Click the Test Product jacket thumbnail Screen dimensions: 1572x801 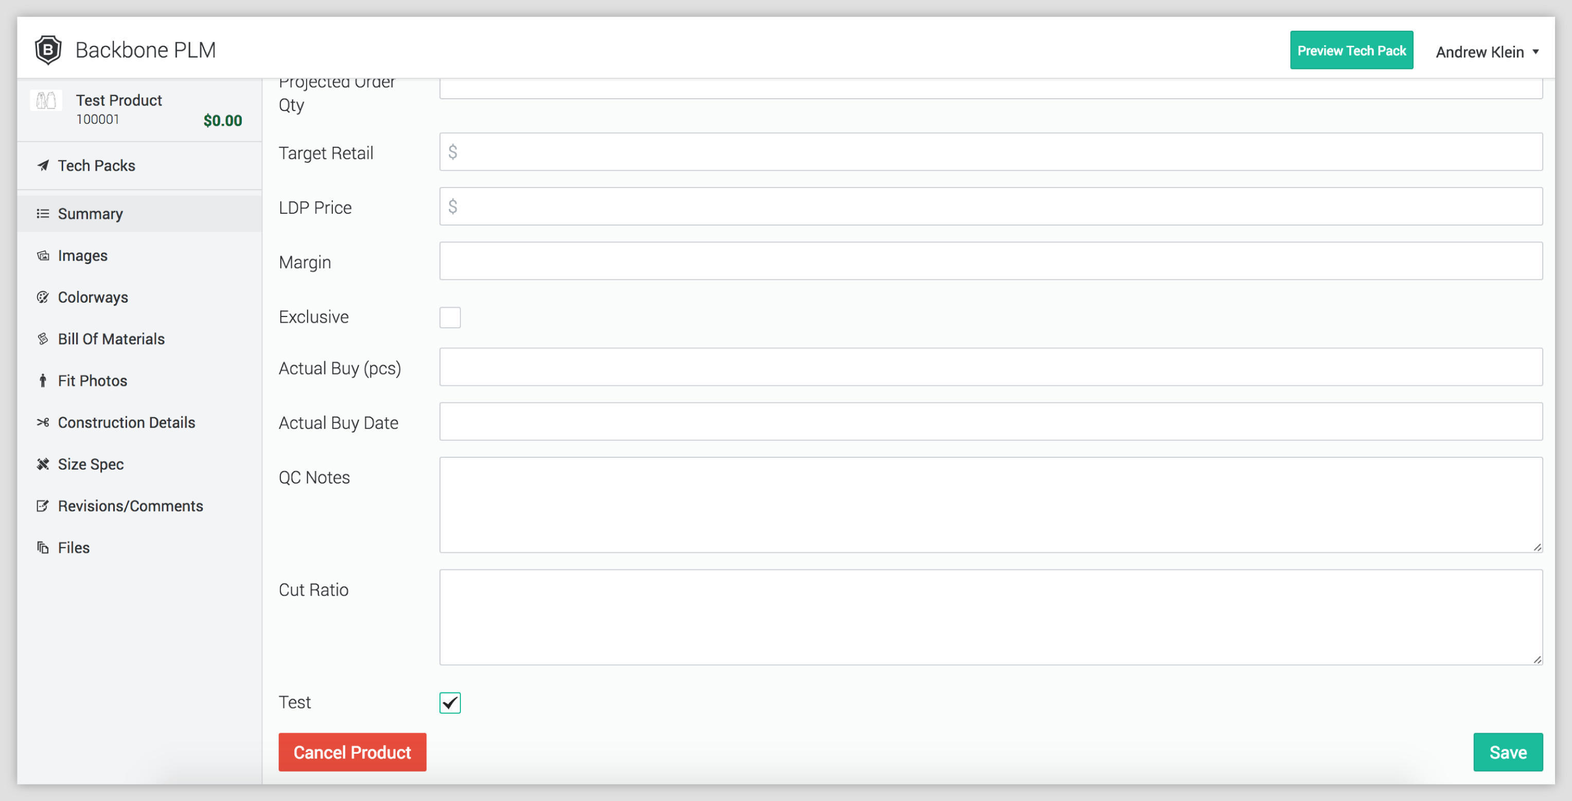pyautogui.click(x=46, y=101)
